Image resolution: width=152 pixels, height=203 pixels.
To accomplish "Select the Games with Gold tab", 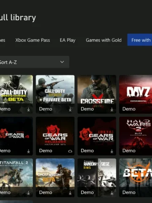I will [104, 40].
